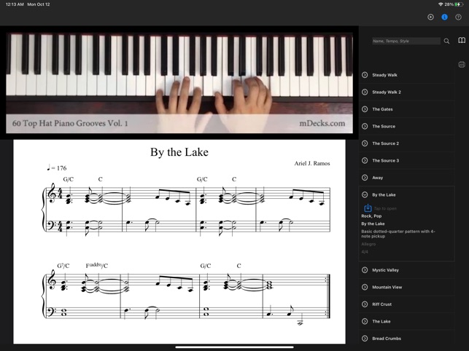Select the Bread Crumbs groove title
Image resolution: width=469 pixels, height=351 pixels.
[x=387, y=339]
